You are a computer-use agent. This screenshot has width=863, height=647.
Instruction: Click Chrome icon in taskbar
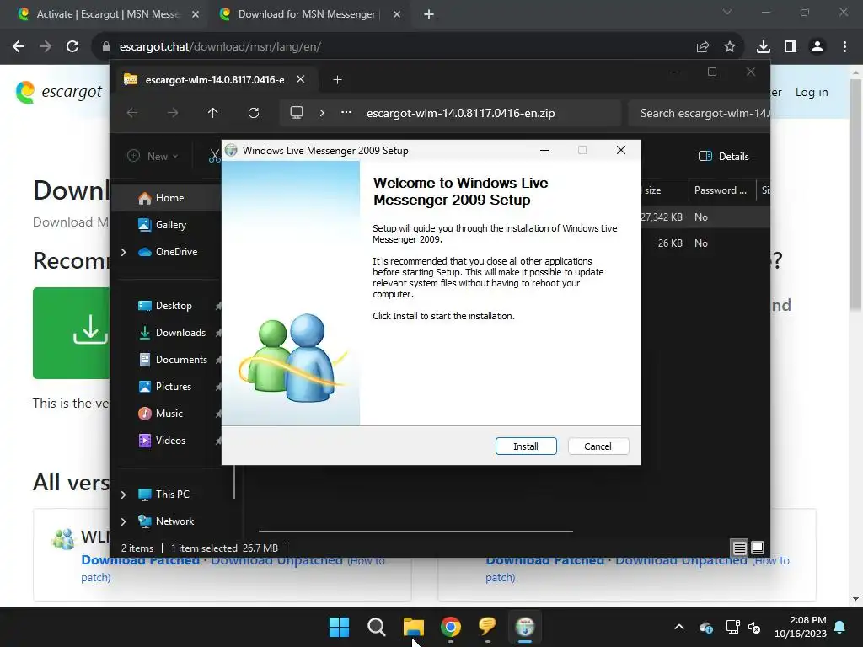pos(450,627)
